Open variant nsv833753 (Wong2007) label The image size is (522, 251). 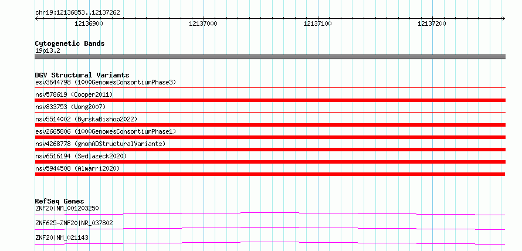70,107
